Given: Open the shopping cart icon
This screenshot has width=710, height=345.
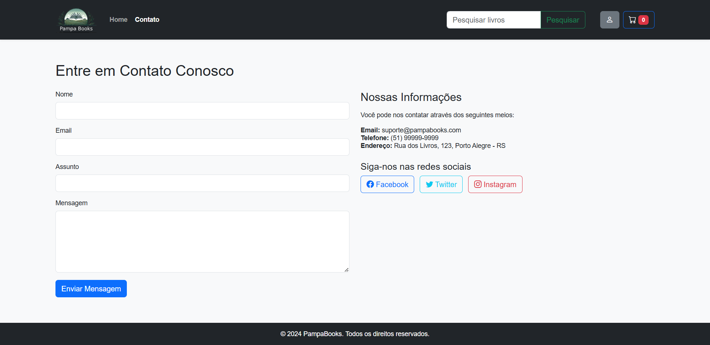Looking at the screenshot, I should 633,20.
